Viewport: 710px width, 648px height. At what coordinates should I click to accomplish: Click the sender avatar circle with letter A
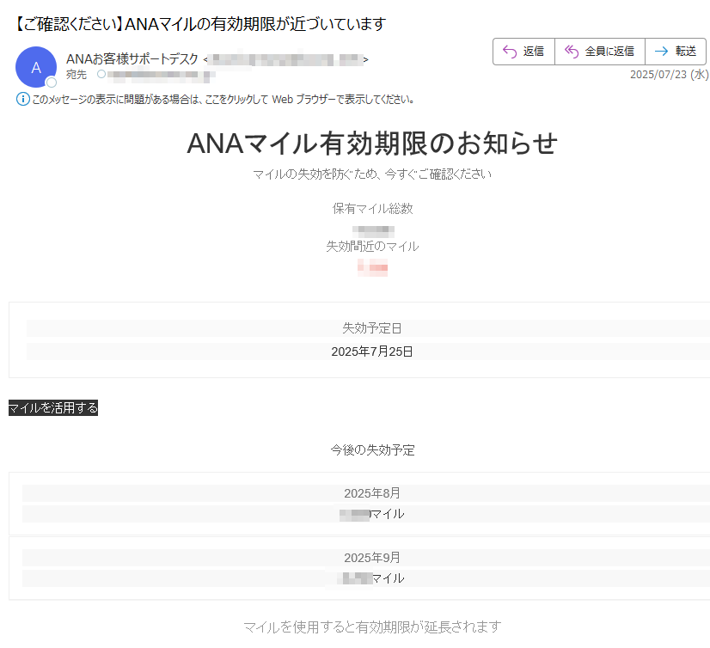tap(36, 67)
